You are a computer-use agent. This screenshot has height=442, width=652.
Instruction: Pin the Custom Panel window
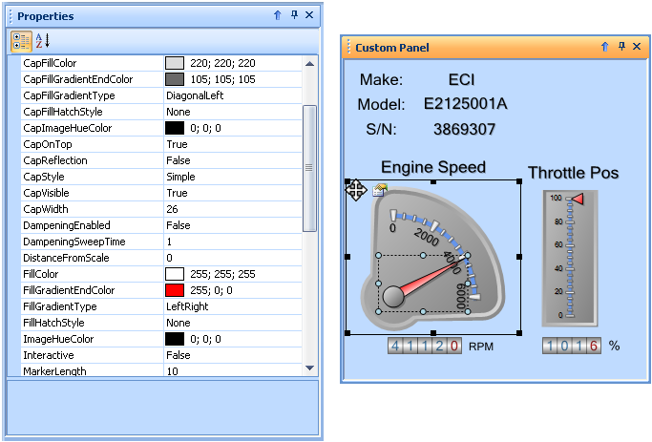pyautogui.click(x=620, y=47)
